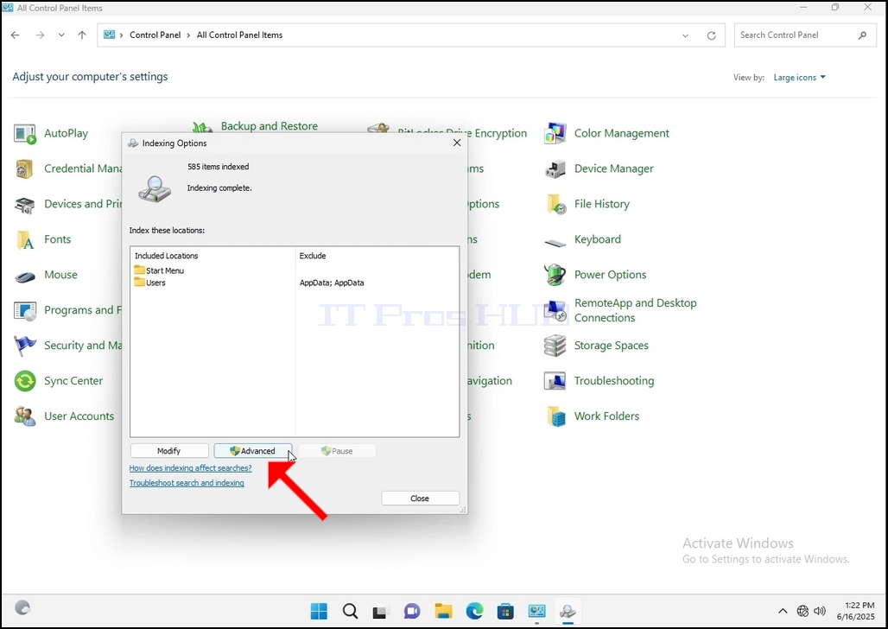
Task: Click the Indexing Options taskbar icon
Action: tap(568, 612)
